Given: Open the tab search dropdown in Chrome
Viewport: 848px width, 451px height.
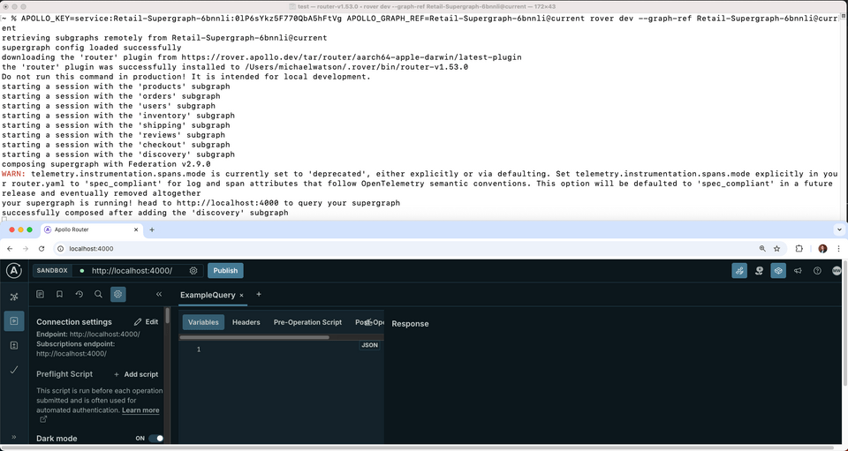Looking at the screenshot, I should 839,229.
